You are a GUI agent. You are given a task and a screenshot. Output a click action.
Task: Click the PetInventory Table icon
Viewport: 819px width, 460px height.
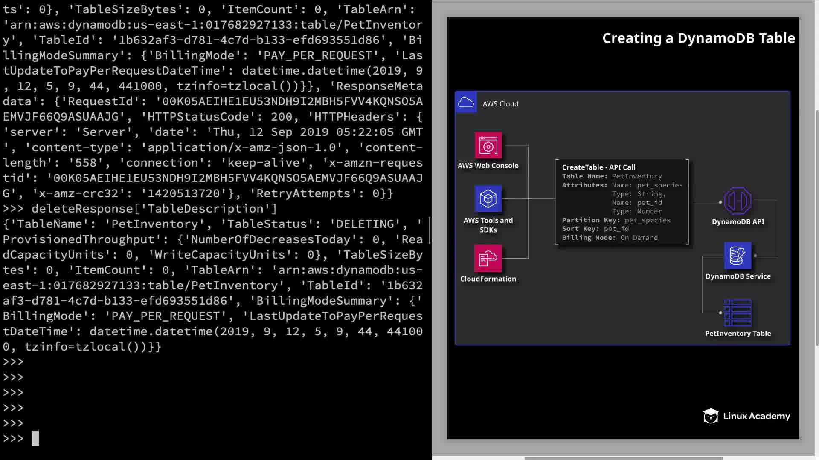tap(738, 313)
